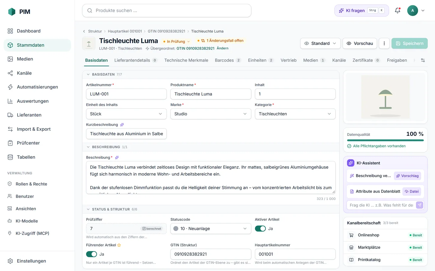Click AI sparkle icon next to Kurzbeschreibung

tap(122, 125)
